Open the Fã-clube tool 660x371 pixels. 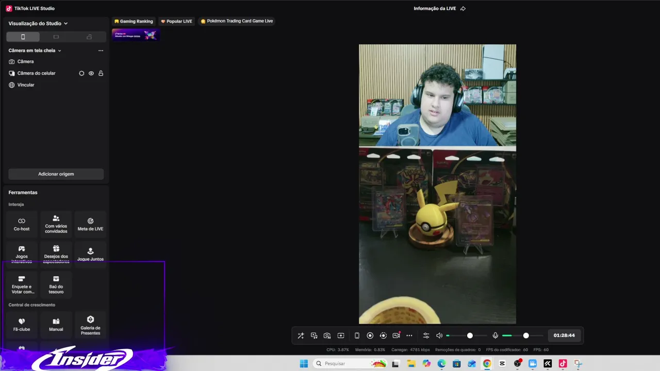point(22,325)
